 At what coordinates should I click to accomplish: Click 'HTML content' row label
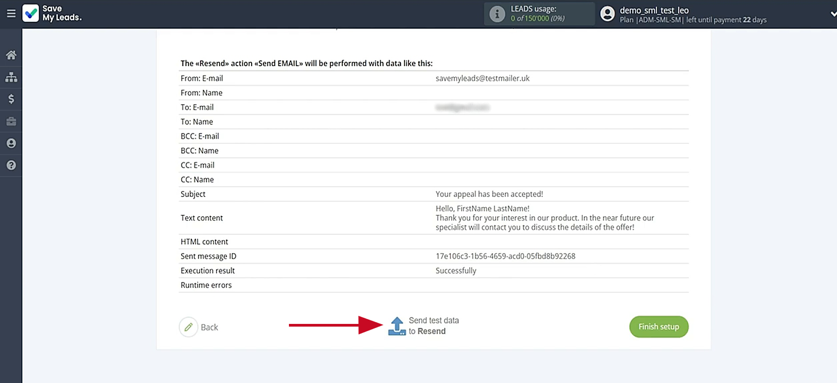tap(204, 242)
